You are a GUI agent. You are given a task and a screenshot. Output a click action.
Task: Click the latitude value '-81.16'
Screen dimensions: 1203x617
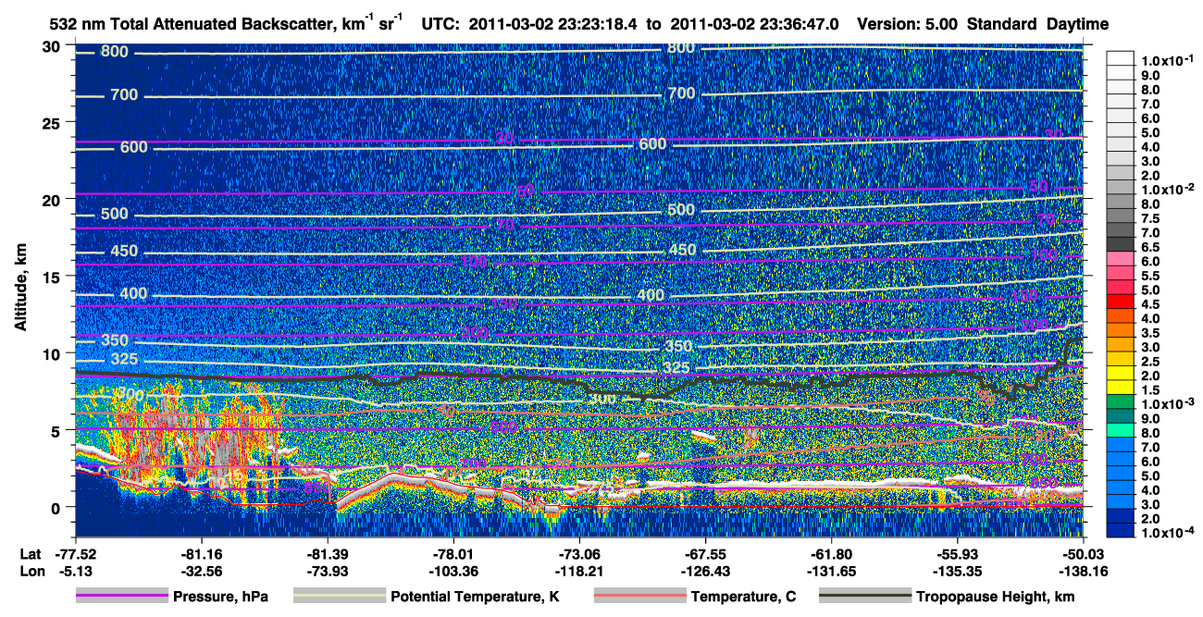(x=201, y=553)
